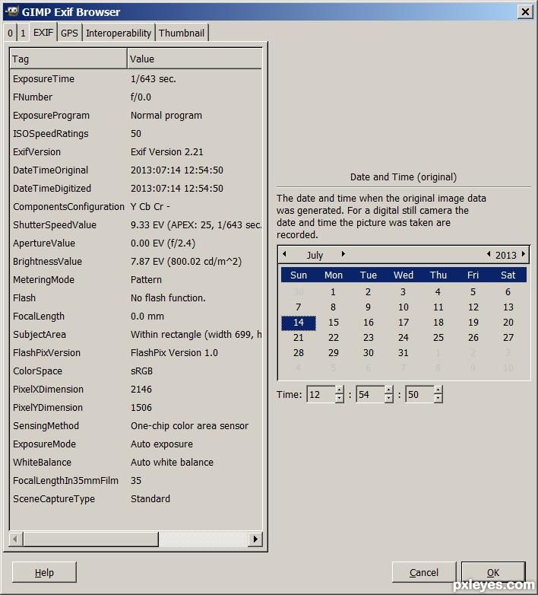The height and width of the screenshot is (595, 538).
Task: Confirm with the OK button
Action: pyautogui.click(x=493, y=572)
